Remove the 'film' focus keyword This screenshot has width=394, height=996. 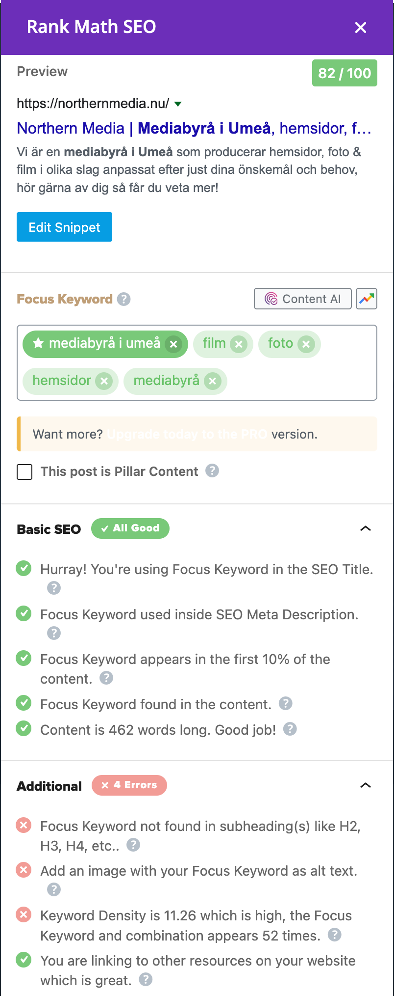239,344
